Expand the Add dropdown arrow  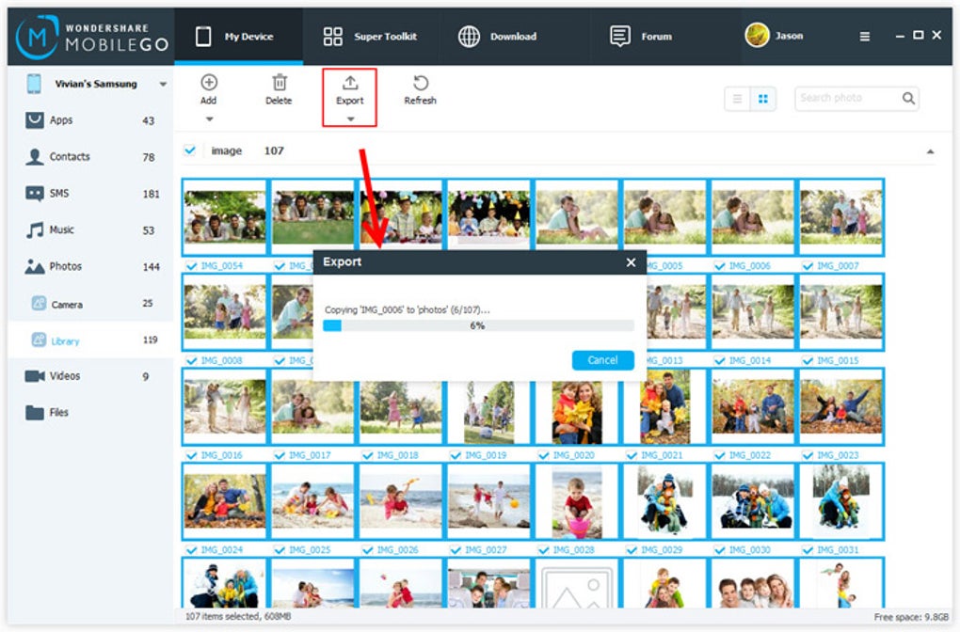(x=209, y=119)
